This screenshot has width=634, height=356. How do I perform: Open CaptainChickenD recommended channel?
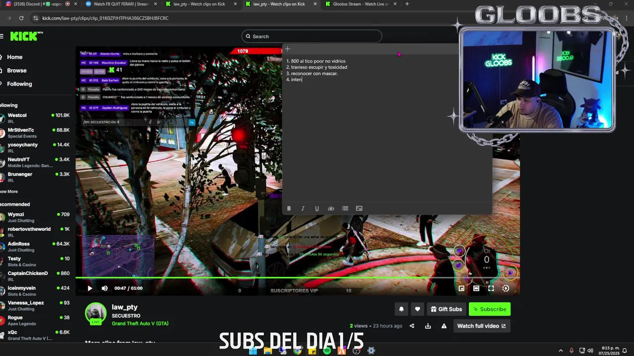click(x=36, y=276)
